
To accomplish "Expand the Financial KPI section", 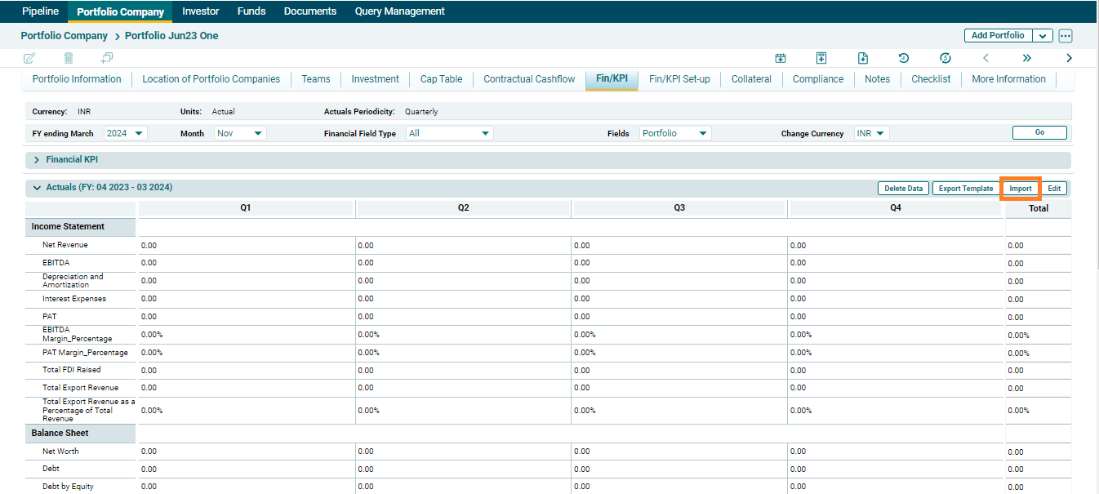I will [37, 160].
